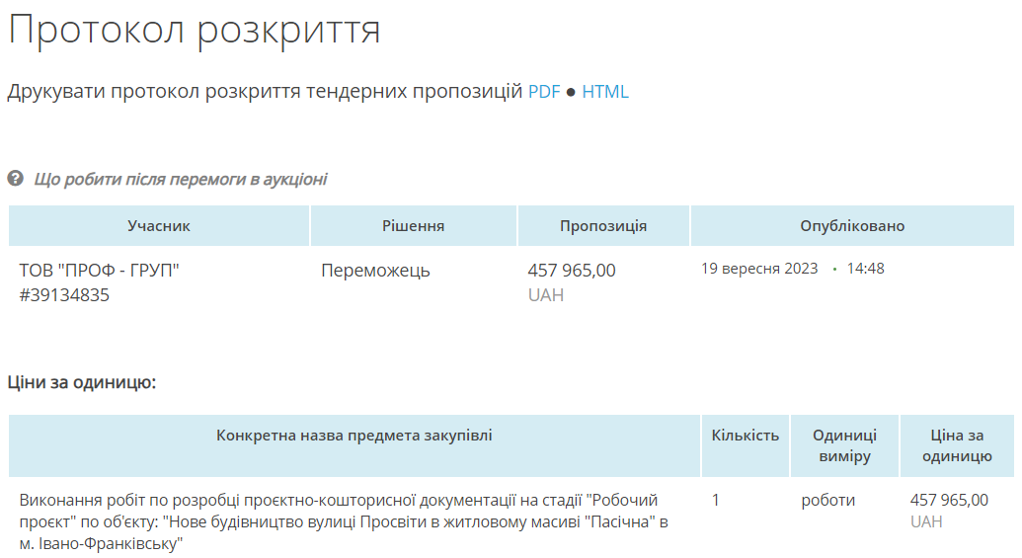Click the 'Протокол розкриття' heading
Image resolution: width=1022 pixels, height=558 pixels.
195,31
